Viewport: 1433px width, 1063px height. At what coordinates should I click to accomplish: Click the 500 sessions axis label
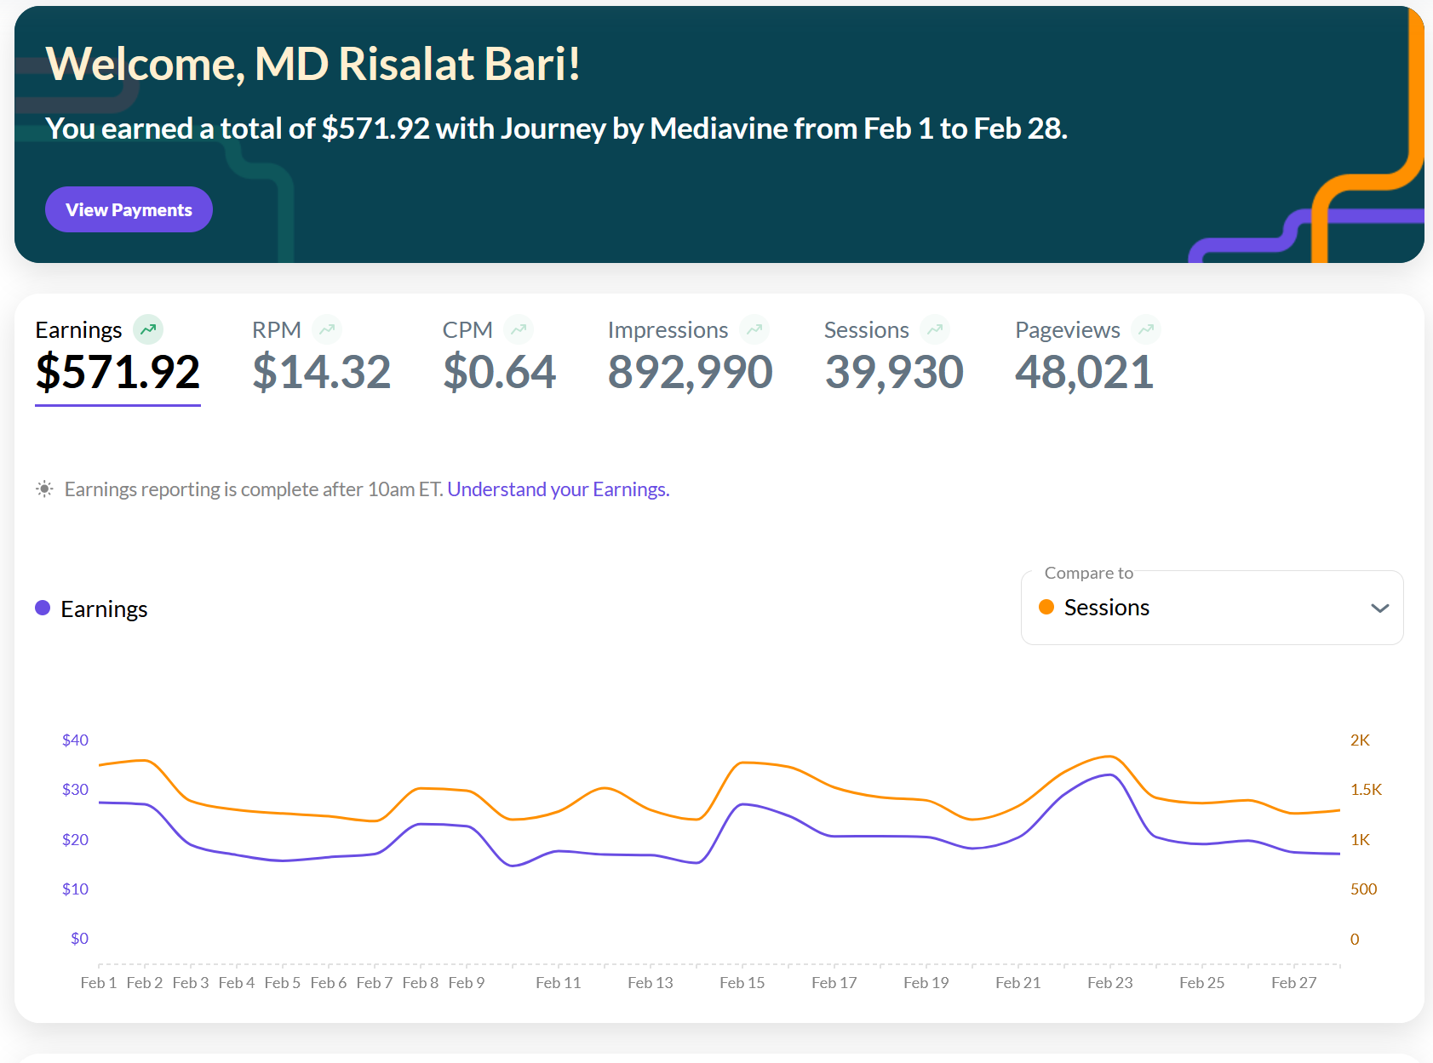coord(1363,889)
